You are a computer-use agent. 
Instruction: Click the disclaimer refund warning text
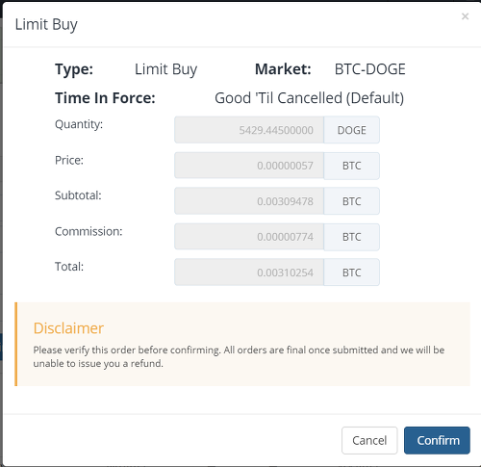coord(239,356)
